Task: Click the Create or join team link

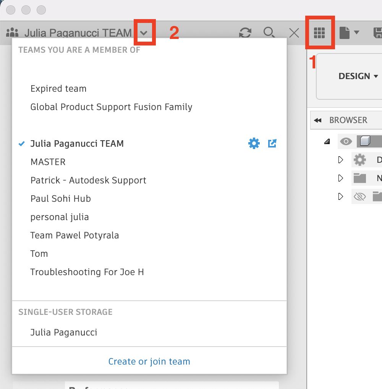Action: pos(149,361)
